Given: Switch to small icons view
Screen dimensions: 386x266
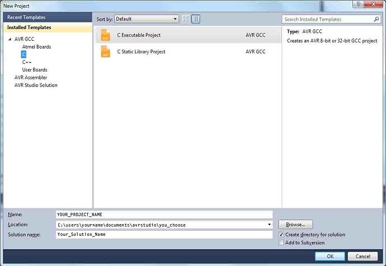Looking at the screenshot, I should click(x=186, y=19).
